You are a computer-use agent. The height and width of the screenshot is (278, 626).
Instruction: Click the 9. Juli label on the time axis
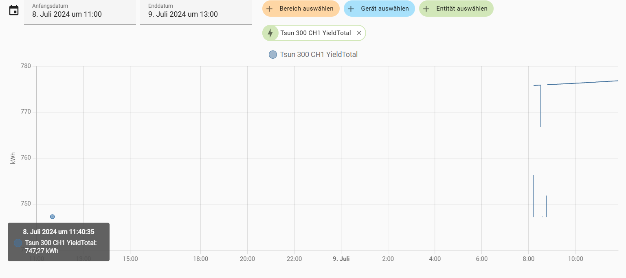[x=341, y=259]
